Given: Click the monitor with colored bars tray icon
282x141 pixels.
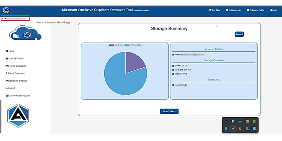Looking at the screenshot, I should click(247, 121).
